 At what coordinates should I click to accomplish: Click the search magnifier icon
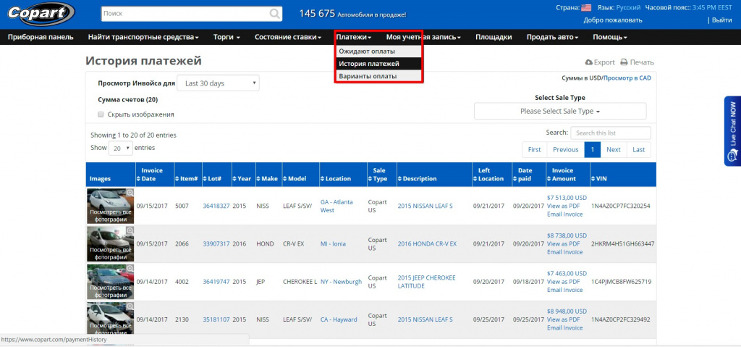274,14
